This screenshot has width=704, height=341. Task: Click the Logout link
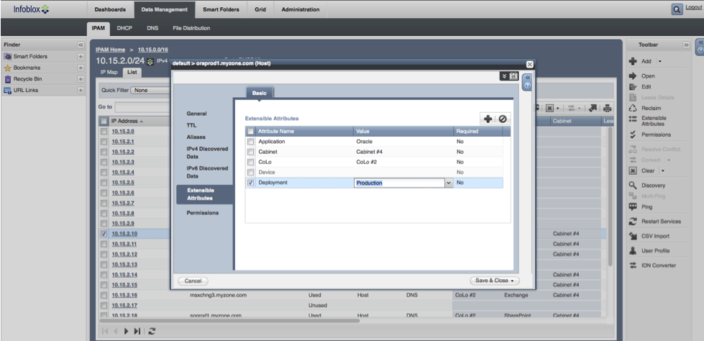[694, 8]
